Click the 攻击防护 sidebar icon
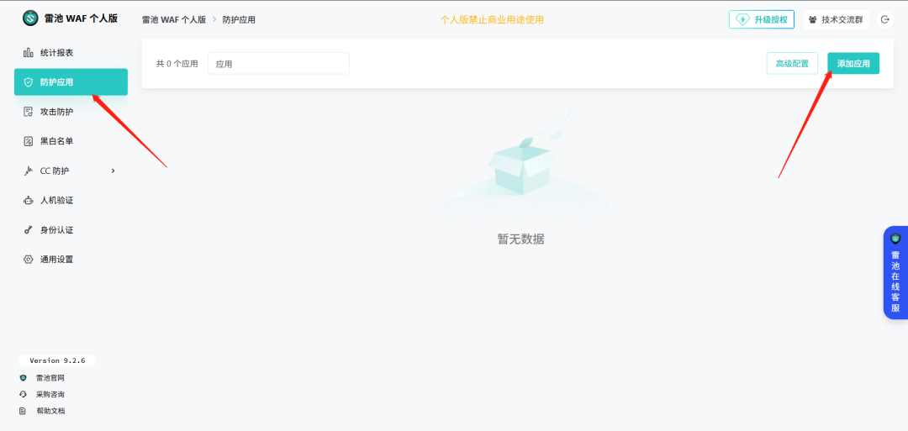The height and width of the screenshot is (431, 908). pos(28,112)
